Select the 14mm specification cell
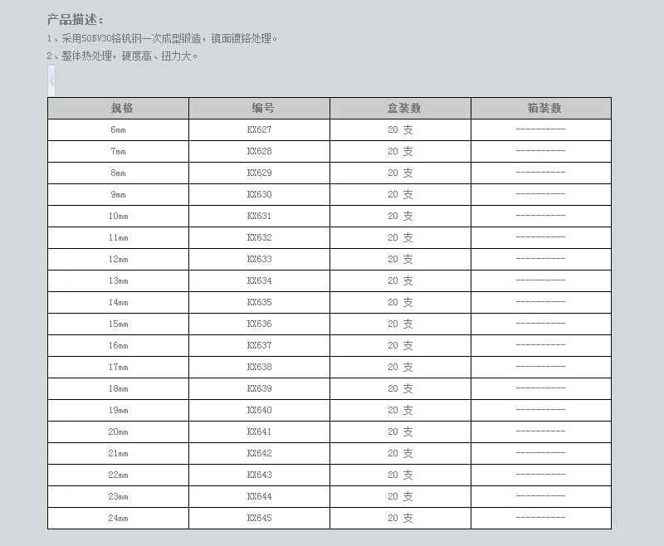This screenshot has height=546, width=664. pos(118,303)
